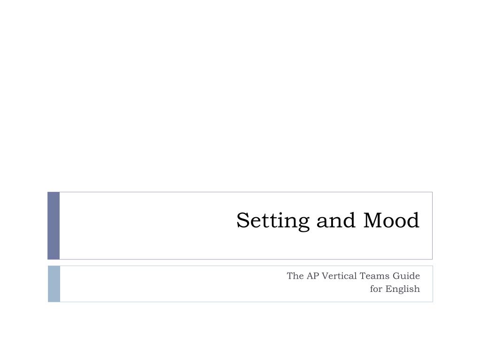Click the word "The" starting the subtitle
The height and width of the screenshot is (361, 481).
[295, 275]
